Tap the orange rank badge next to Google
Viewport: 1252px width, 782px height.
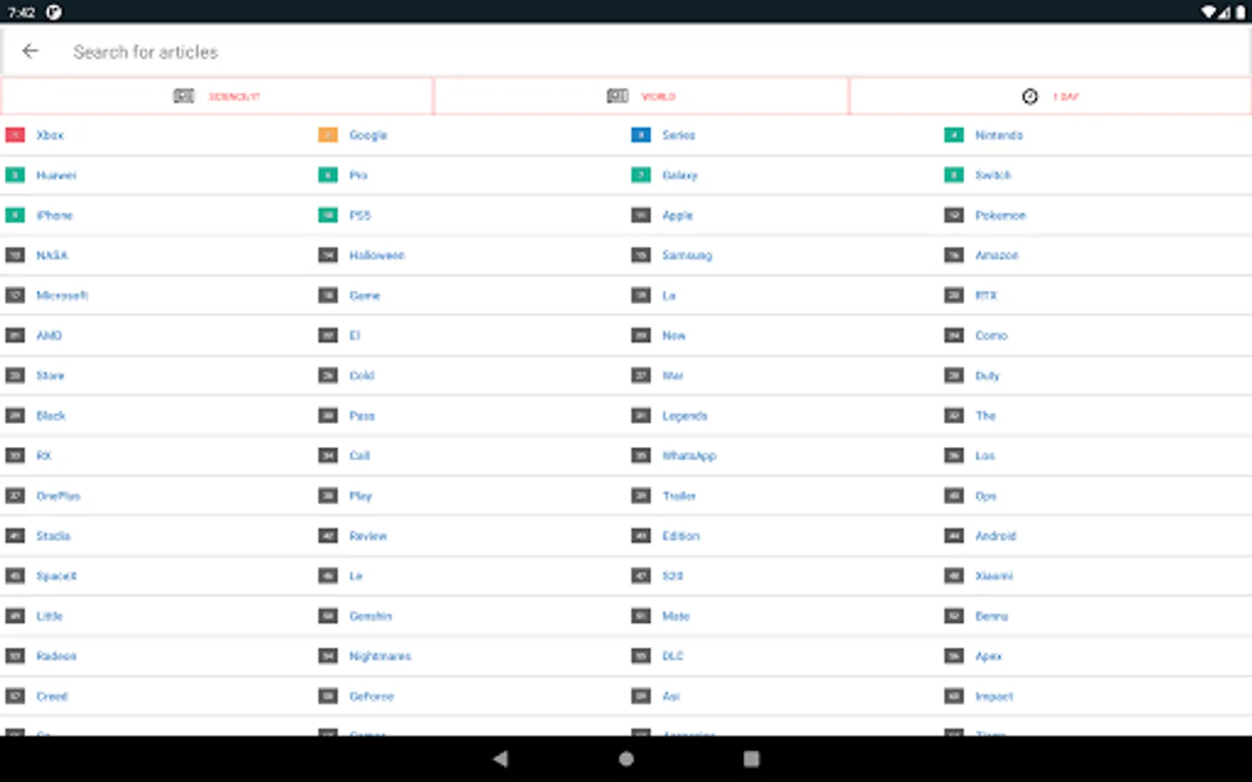coord(328,135)
